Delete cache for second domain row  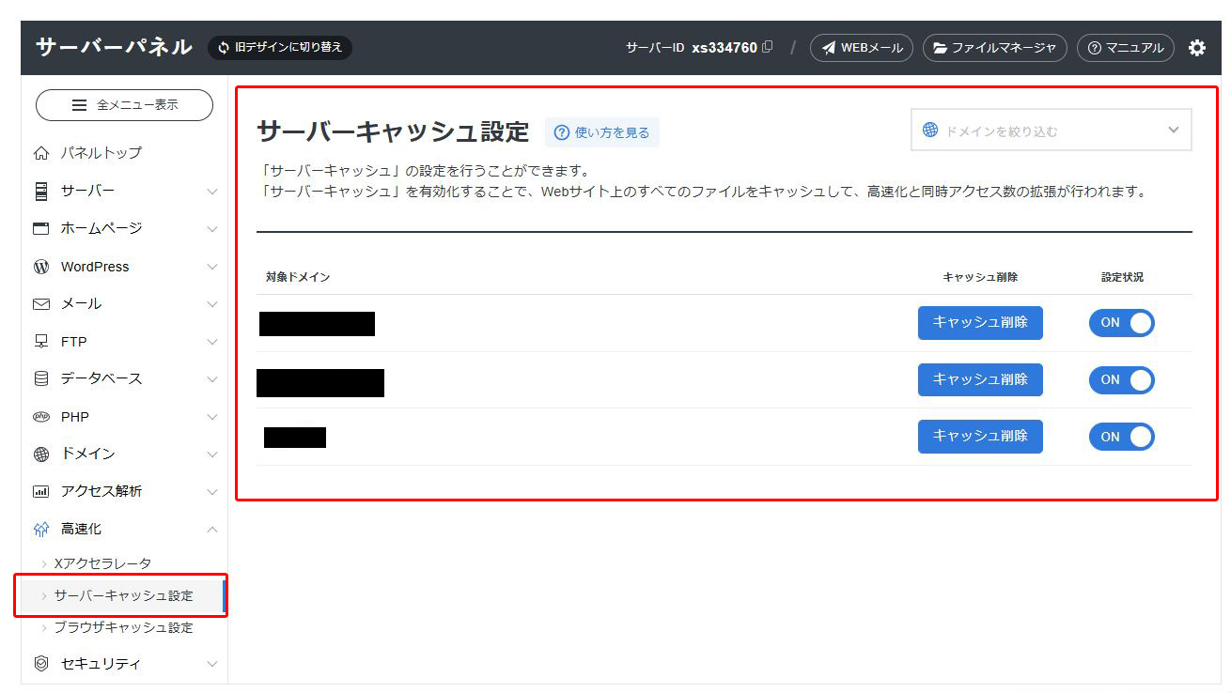(980, 379)
